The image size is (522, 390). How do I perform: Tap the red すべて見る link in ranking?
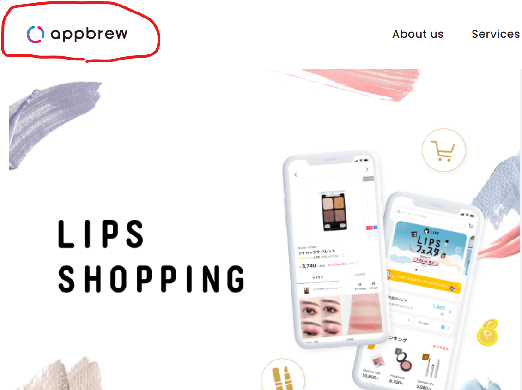point(440,348)
